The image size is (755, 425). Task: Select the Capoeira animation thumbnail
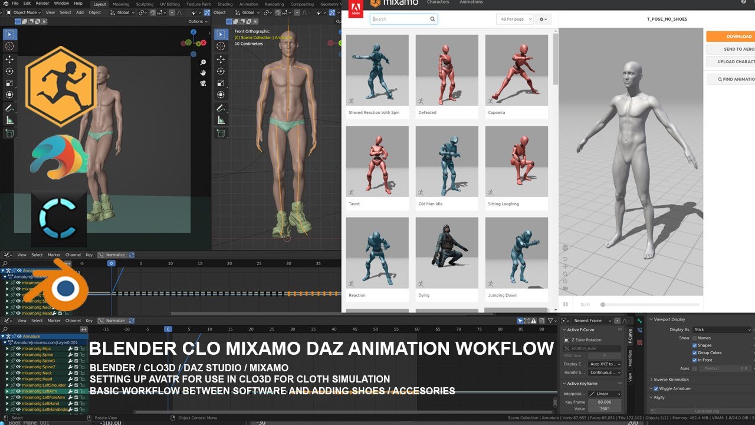tap(517, 71)
